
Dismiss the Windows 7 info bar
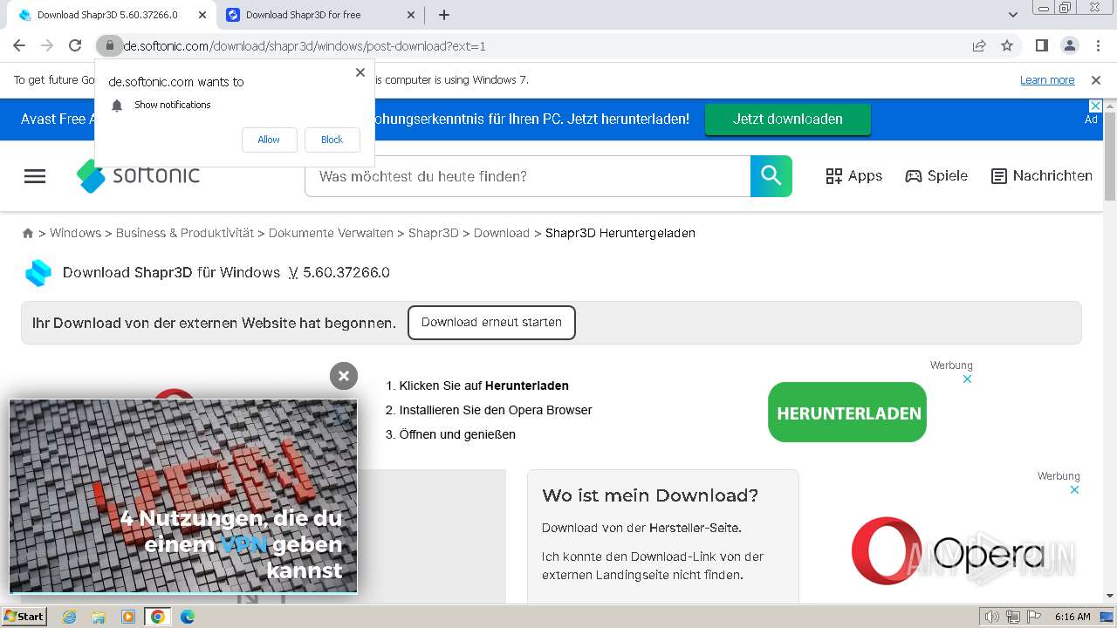1096,80
